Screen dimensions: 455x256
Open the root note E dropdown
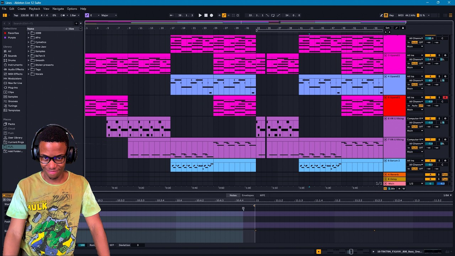95,15
